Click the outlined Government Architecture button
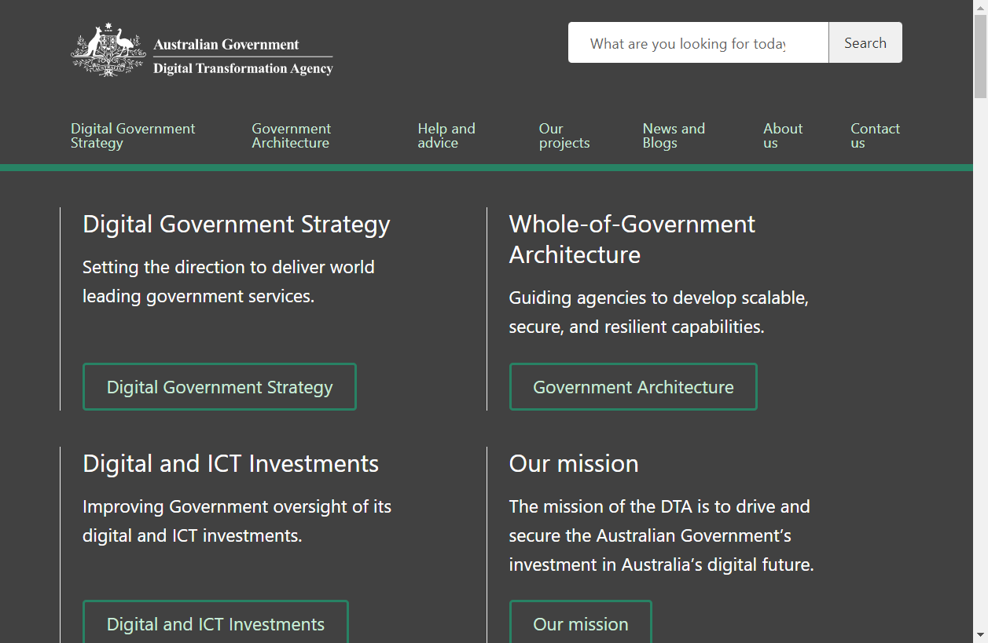Image resolution: width=988 pixels, height=643 pixels. coord(633,387)
